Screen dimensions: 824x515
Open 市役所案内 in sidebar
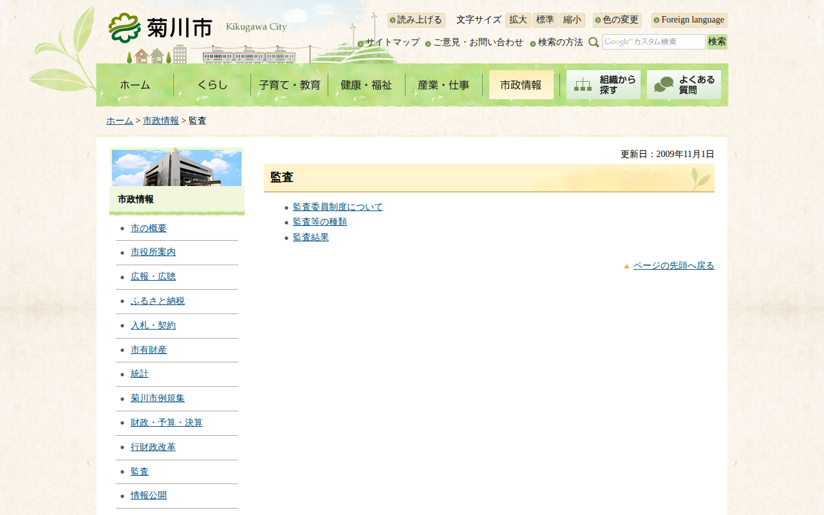pos(153,252)
